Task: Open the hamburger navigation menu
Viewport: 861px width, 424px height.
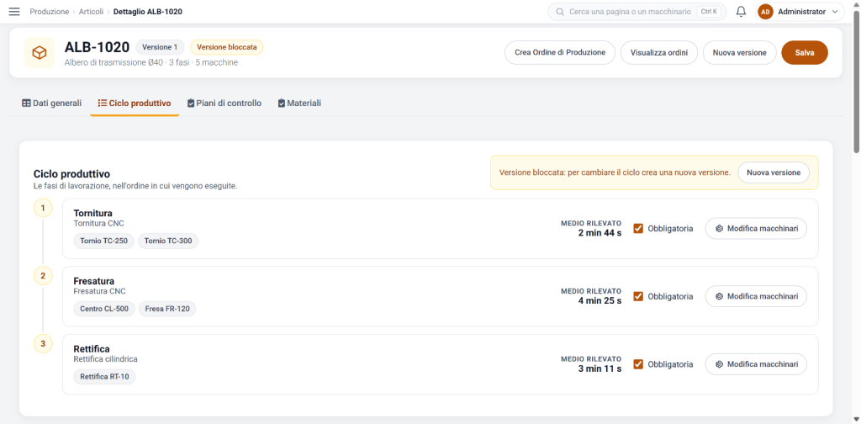Action: [x=14, y=12]
